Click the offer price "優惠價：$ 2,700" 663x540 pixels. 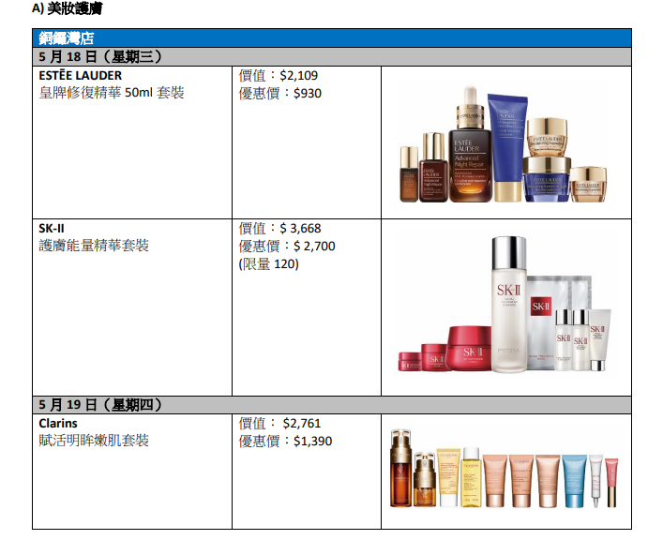point(287,247)
